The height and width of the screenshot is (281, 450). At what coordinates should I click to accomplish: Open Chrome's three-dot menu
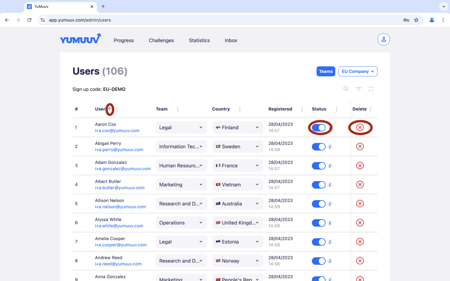point(443,20)
